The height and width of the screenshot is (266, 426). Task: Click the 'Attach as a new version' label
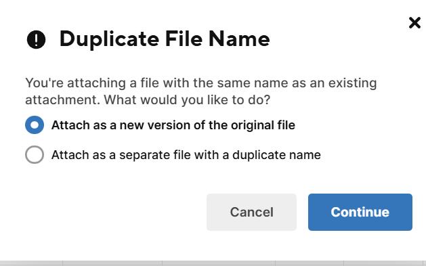[173, 125]
